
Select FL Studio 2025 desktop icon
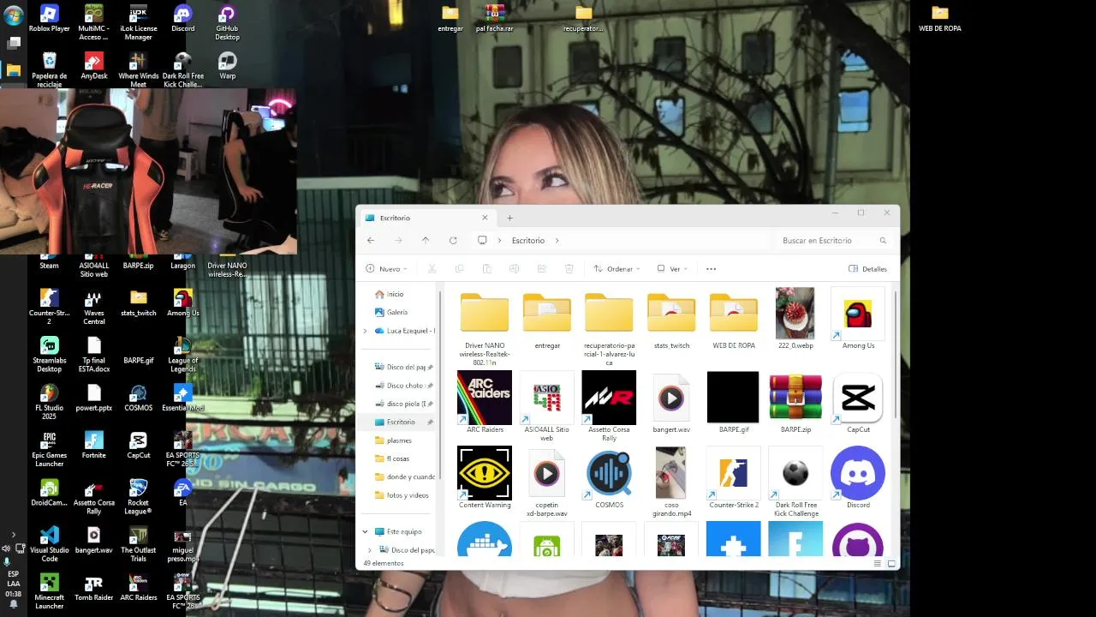[x=50, y=401]
